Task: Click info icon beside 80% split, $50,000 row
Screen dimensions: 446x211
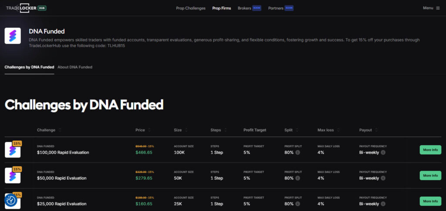Action: tap(298, 178)
